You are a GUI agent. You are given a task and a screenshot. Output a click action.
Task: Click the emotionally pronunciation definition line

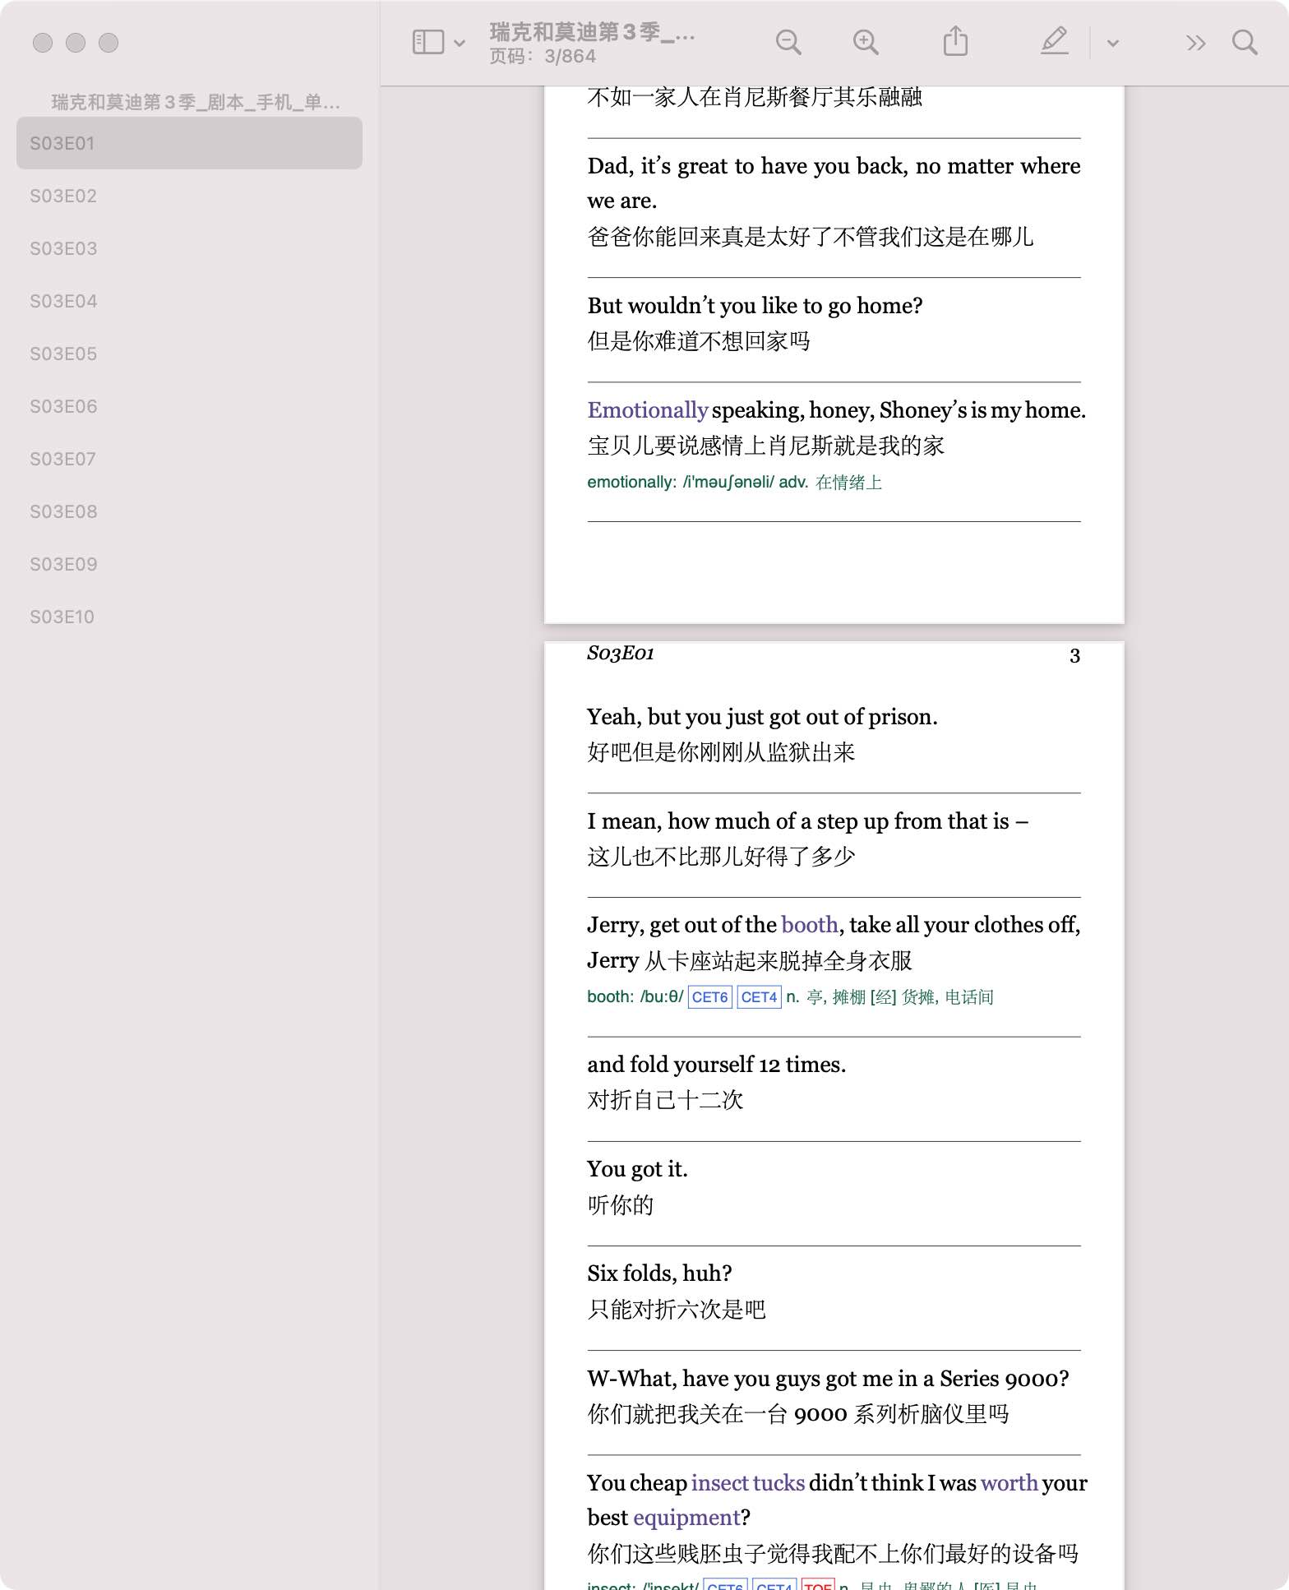click(734, 482)
